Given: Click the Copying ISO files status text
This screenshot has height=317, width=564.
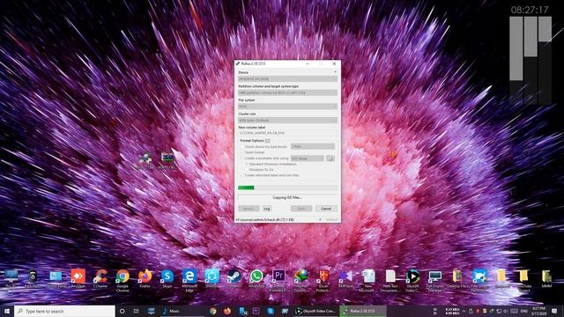Looking at the screenshot, I should click(287, 197).
